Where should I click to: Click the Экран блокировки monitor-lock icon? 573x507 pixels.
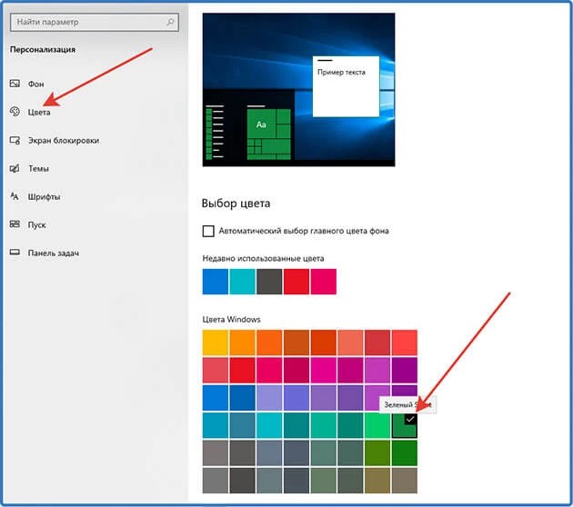point(15,140)
